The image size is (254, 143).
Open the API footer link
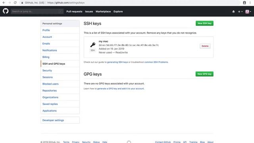(x=185, y=142)
